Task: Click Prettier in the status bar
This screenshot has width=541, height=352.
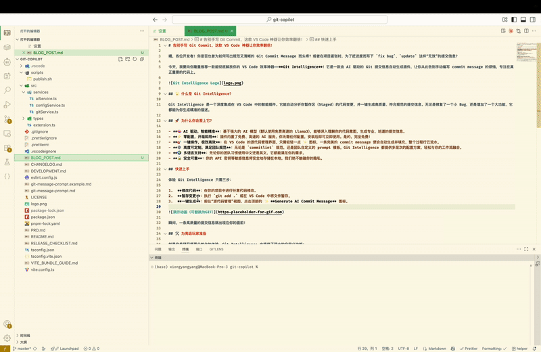Action: point(469,349)
